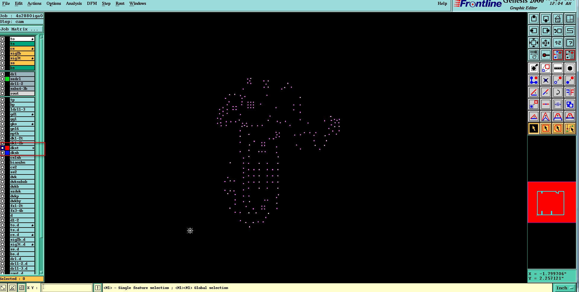579x292 pixels.
Task: Select the net selection pointer tool
Action: click(x=570, y=128)
